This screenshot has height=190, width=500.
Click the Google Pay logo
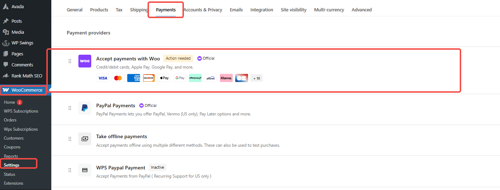(180, 78)
